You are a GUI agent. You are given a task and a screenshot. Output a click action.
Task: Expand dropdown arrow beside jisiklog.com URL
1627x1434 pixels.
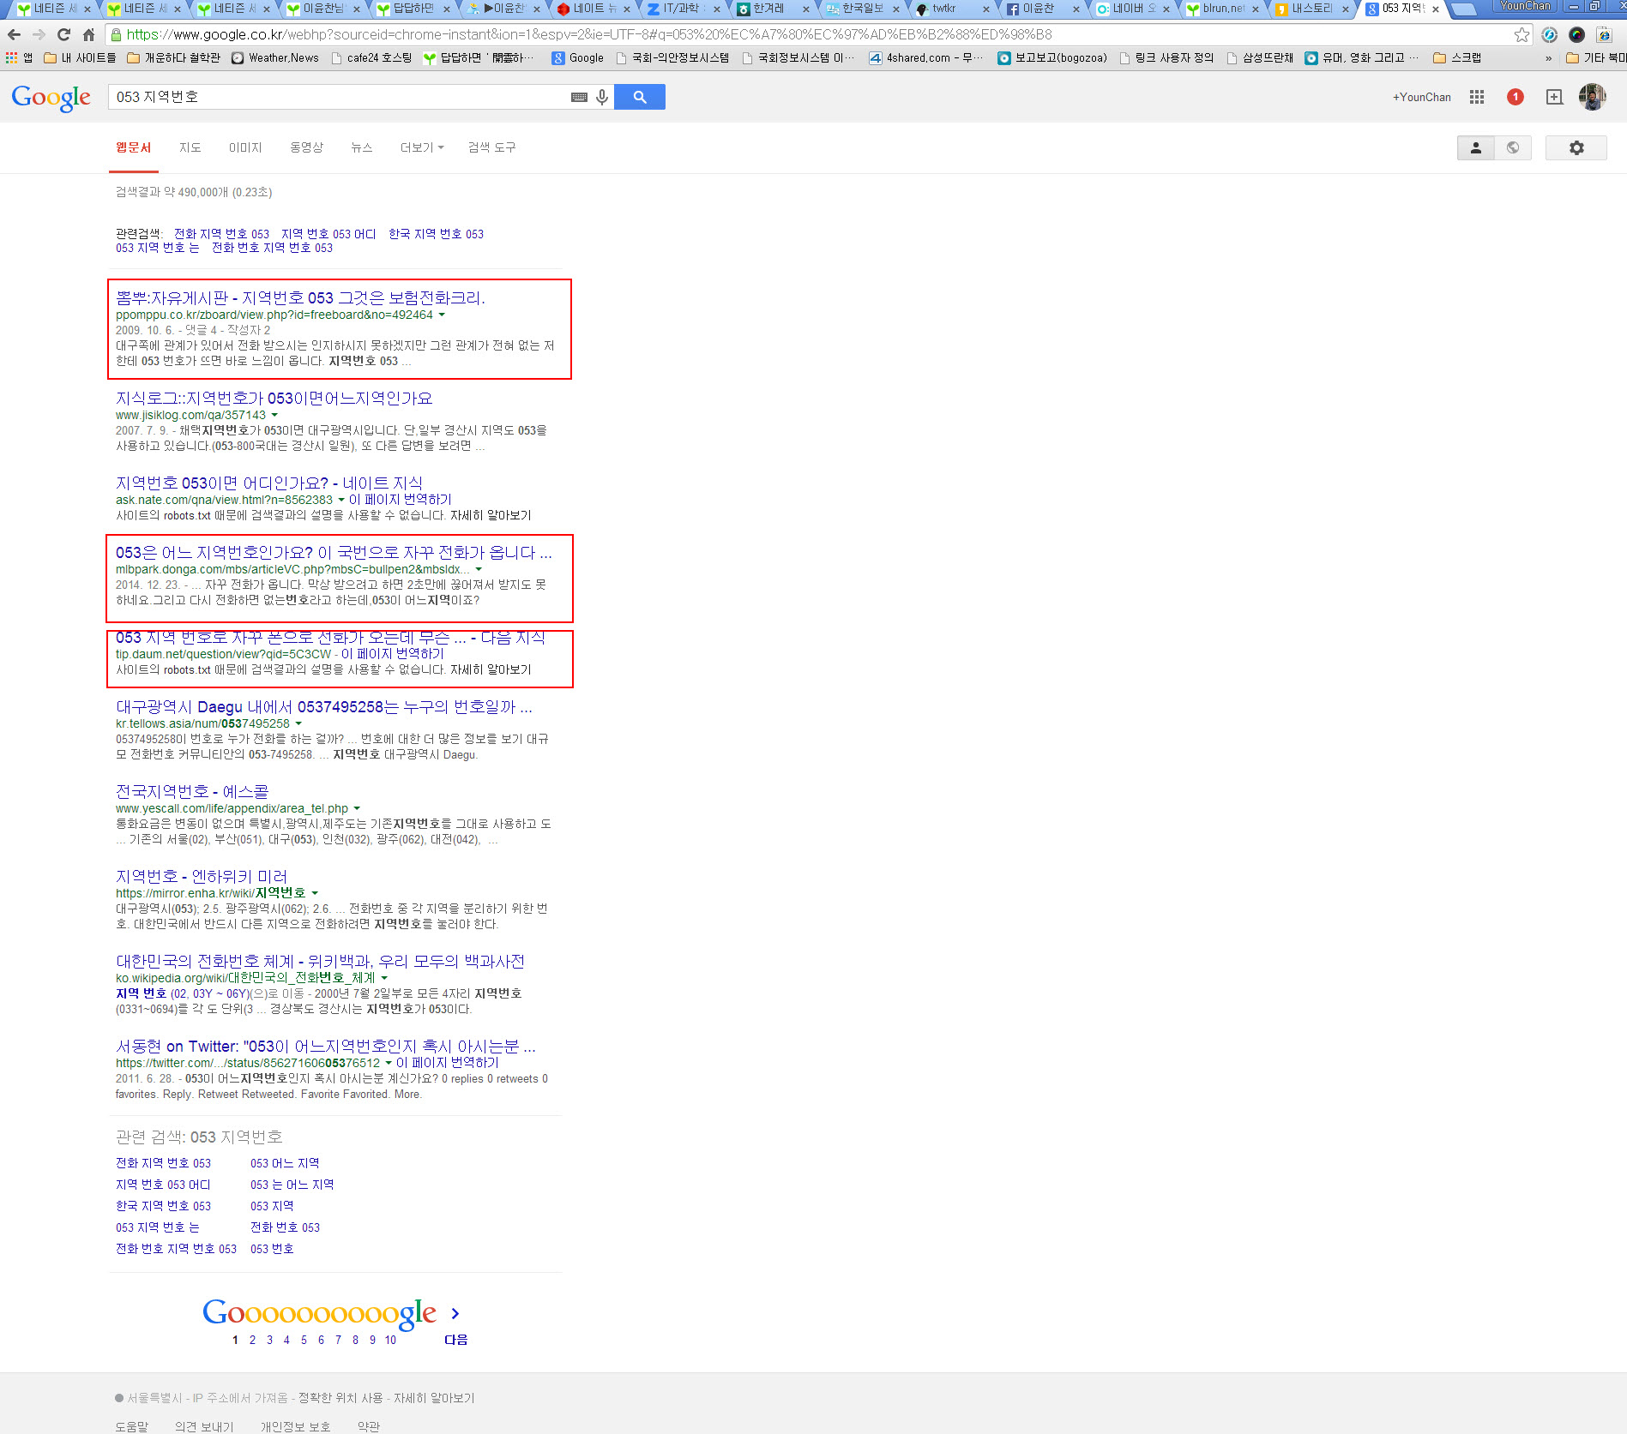click(x=274, y=415)
